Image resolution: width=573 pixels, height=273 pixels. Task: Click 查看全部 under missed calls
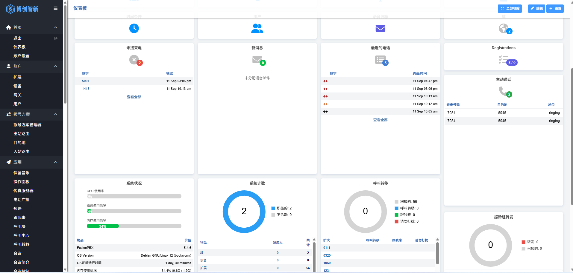click(x=134, y=97)
